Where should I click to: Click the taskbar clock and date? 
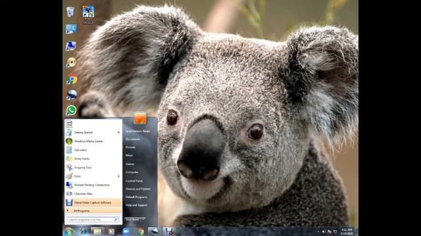[347, 231]
